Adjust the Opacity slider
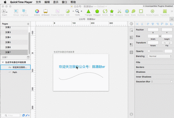Screen dimensions: 174x118 click(155, 51)
